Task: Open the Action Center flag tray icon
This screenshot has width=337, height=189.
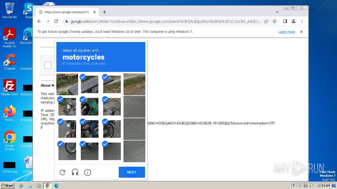Action: click(312, 186)
